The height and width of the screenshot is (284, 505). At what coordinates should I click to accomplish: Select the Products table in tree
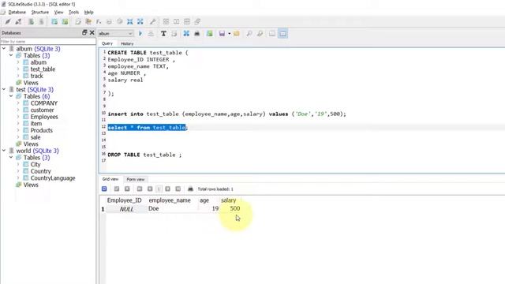42,130
